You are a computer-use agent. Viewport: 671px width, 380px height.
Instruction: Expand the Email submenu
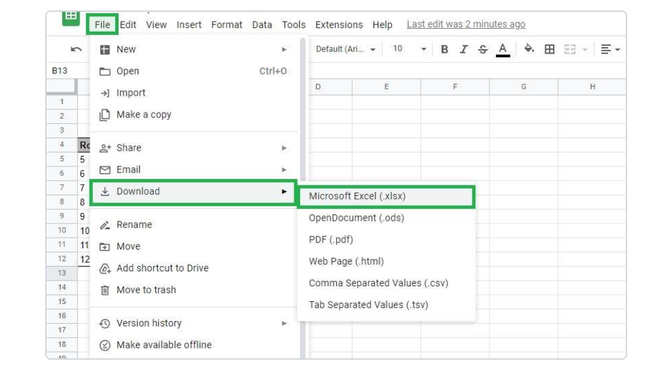pos(194,170)
